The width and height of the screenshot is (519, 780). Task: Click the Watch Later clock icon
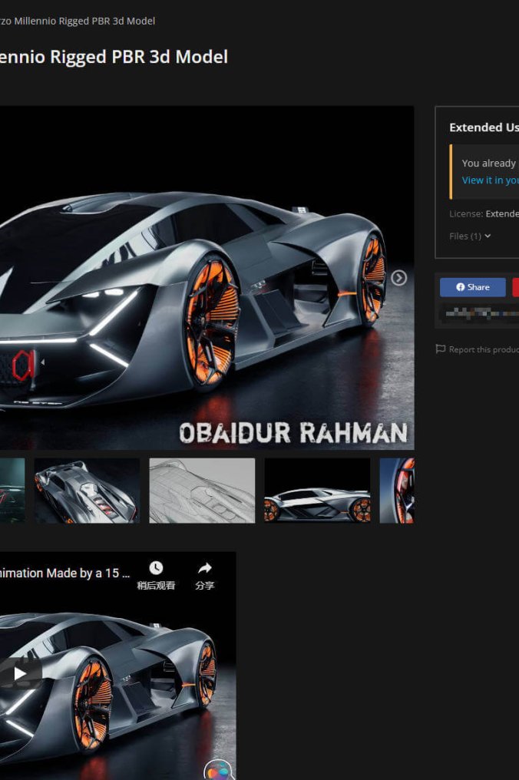pyautogui.click(x=156, y=568)
